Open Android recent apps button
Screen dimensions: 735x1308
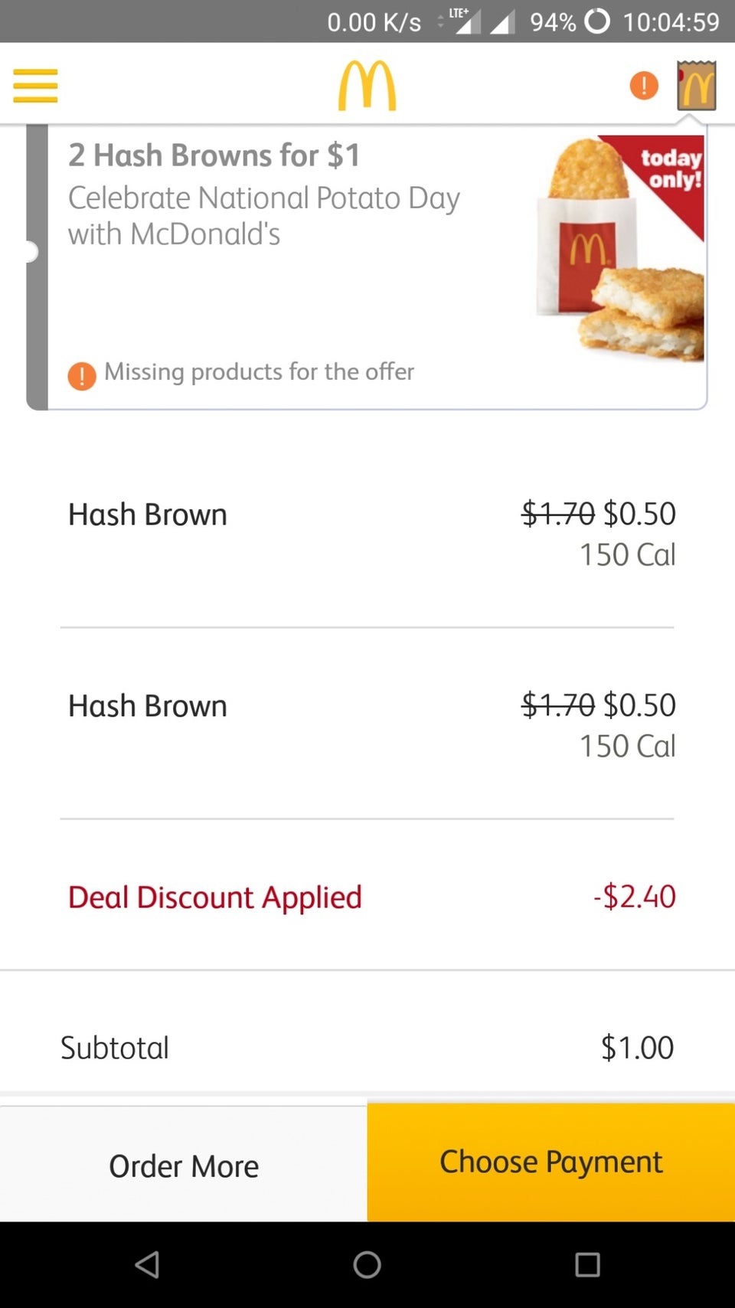tap(587, 1264)
